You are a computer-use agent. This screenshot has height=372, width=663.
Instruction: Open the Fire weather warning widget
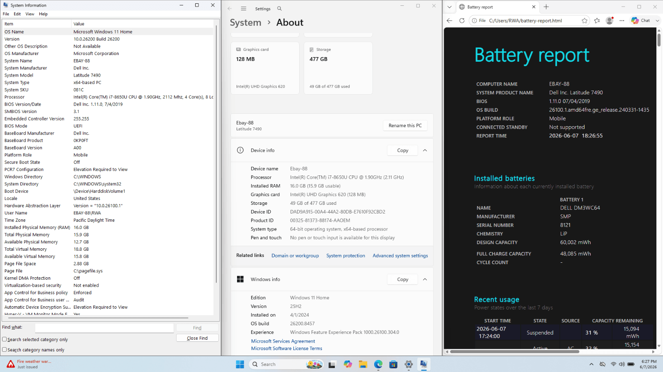click(x=29, y=364)
